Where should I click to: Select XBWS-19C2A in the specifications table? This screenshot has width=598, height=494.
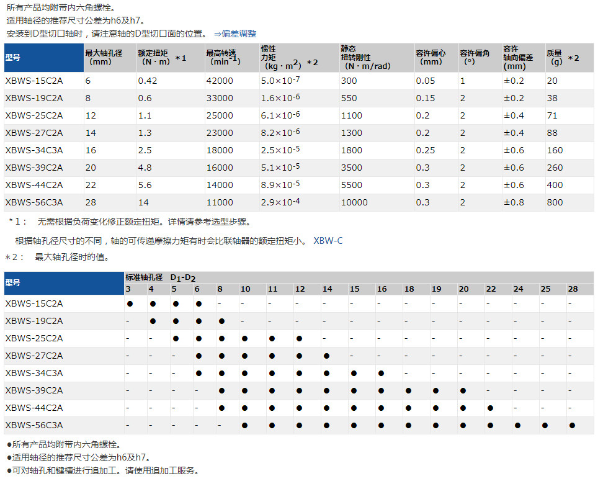[x=34, y=99]
